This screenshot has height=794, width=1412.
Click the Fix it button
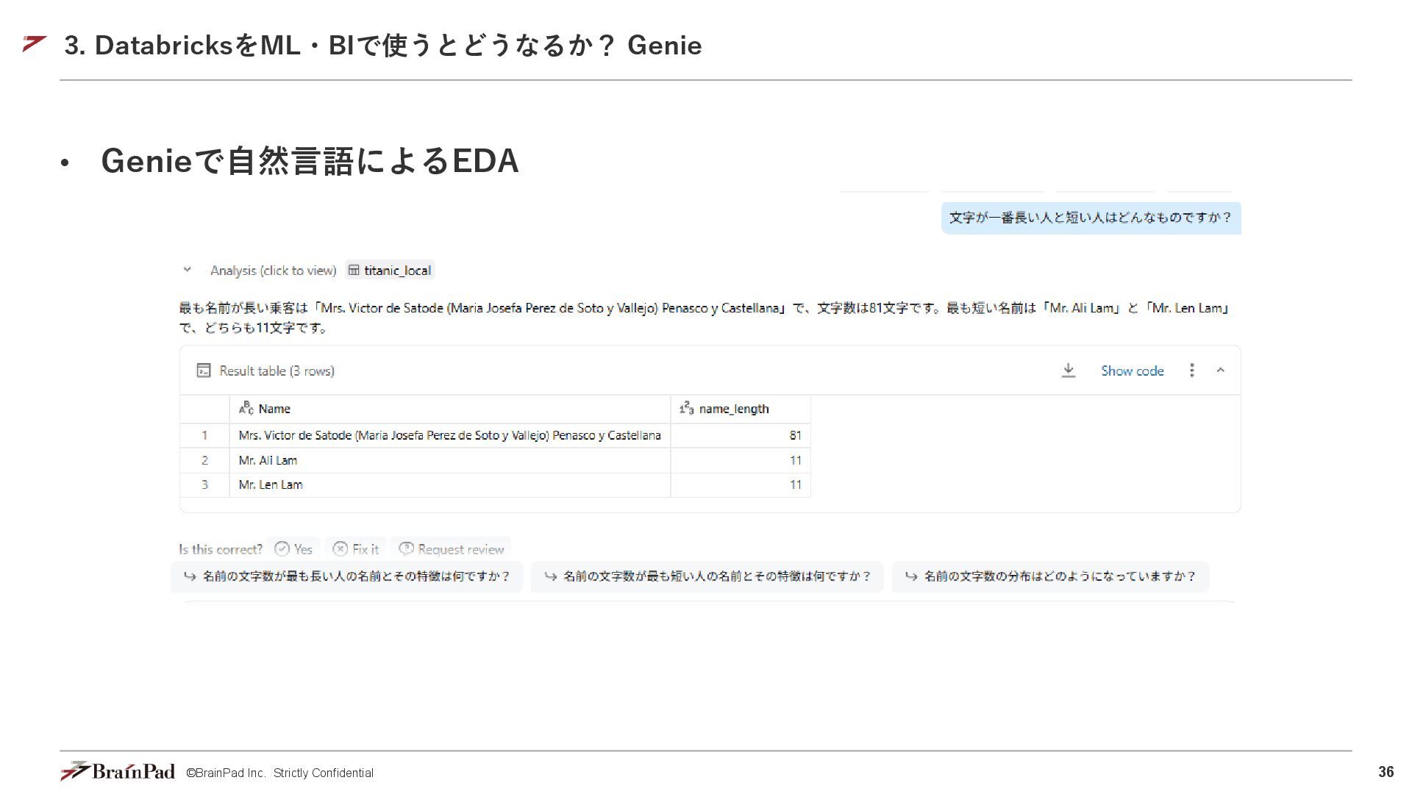point(356,548)
